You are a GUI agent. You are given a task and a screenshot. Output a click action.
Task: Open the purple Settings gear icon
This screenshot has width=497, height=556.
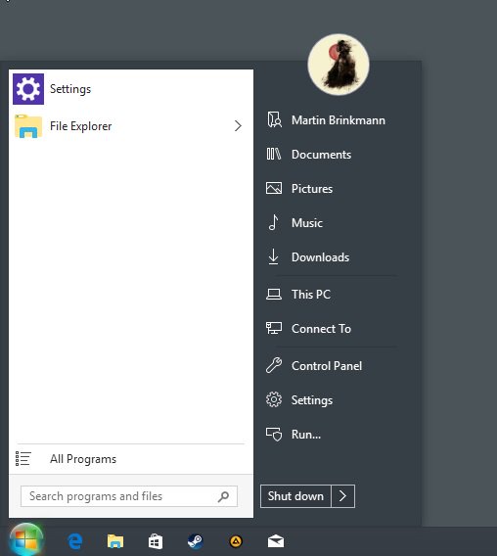(x=28, y=89)
